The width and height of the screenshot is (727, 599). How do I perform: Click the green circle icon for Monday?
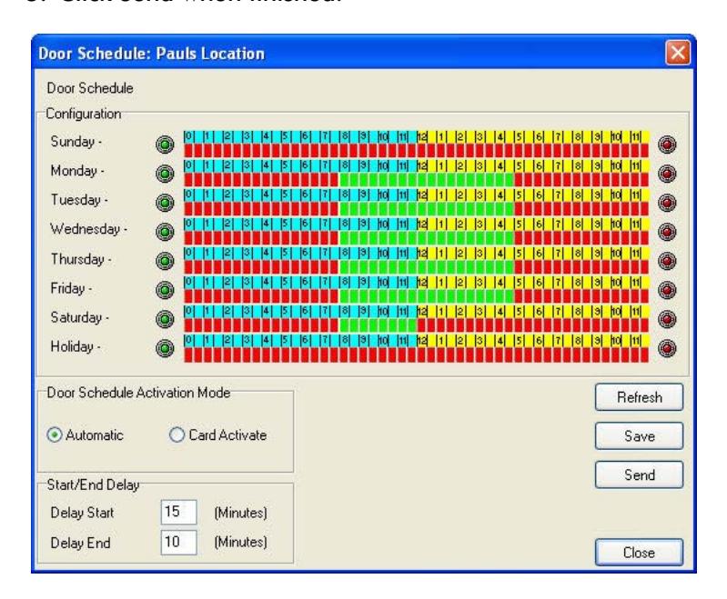coord(165,174)
